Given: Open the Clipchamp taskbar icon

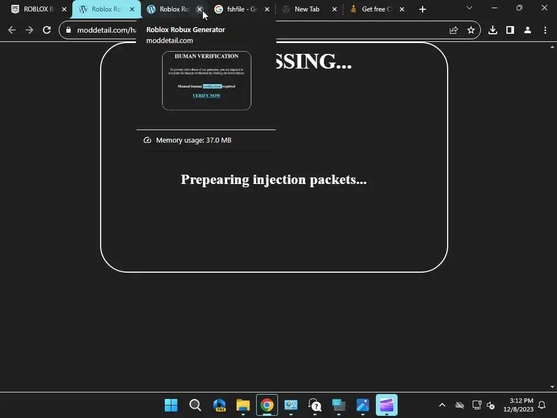Looking at the screenshot, I should pos(387,405).
